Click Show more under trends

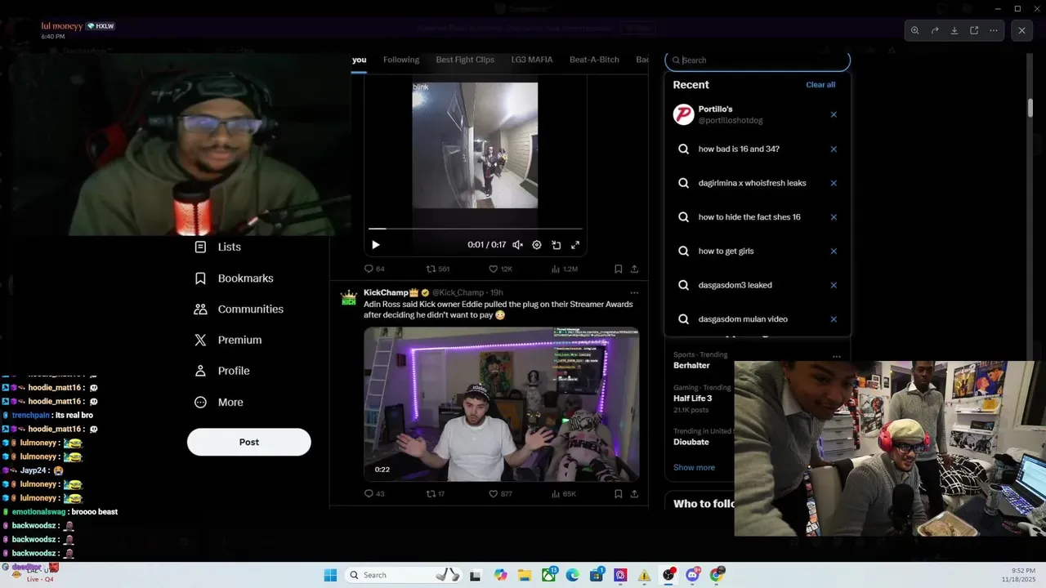(694, 467)
